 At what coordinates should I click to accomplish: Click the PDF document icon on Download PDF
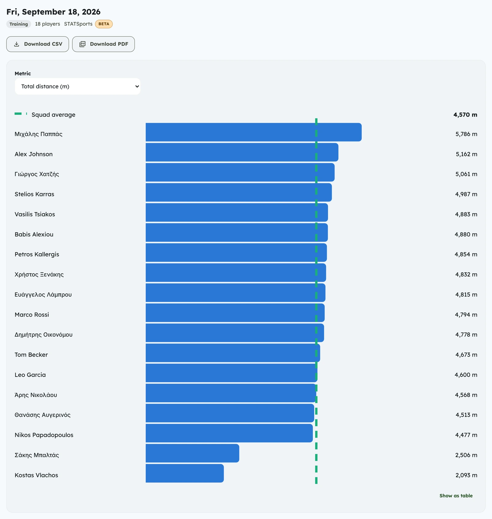click(82, 44)
